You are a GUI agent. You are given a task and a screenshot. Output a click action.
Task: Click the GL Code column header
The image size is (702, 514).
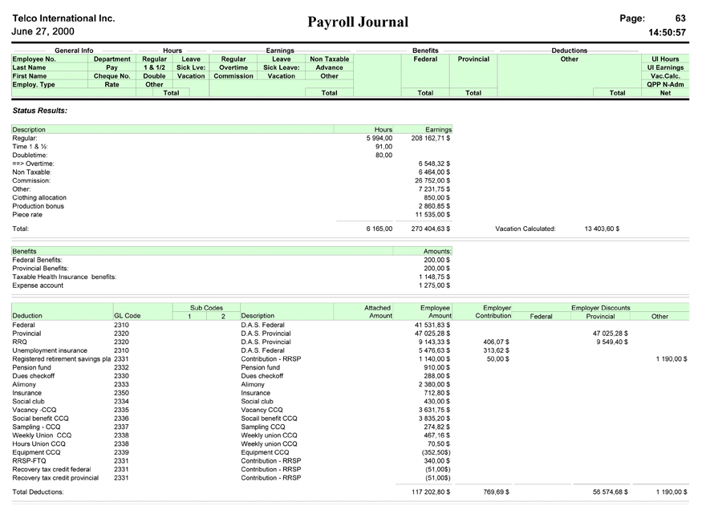coord(127,316)
